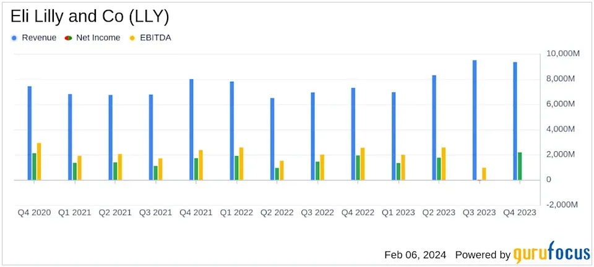Click the blue Revenue bar for Q4 2022
Viewport: 594px width, 267px height.
(x=353, y=134)
